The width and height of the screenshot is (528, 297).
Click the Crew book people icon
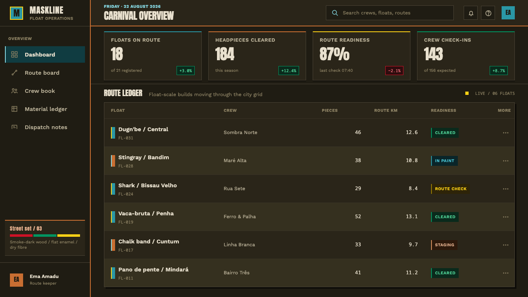coord(14,91)
